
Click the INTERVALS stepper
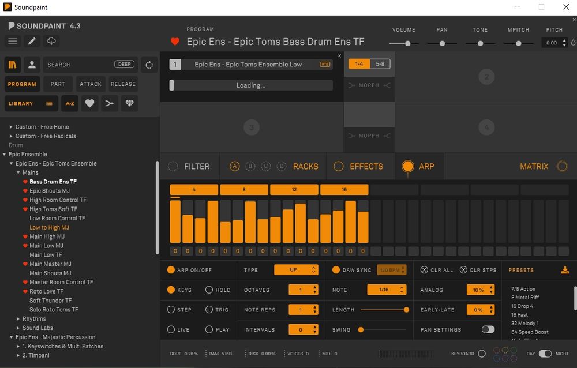304,329
